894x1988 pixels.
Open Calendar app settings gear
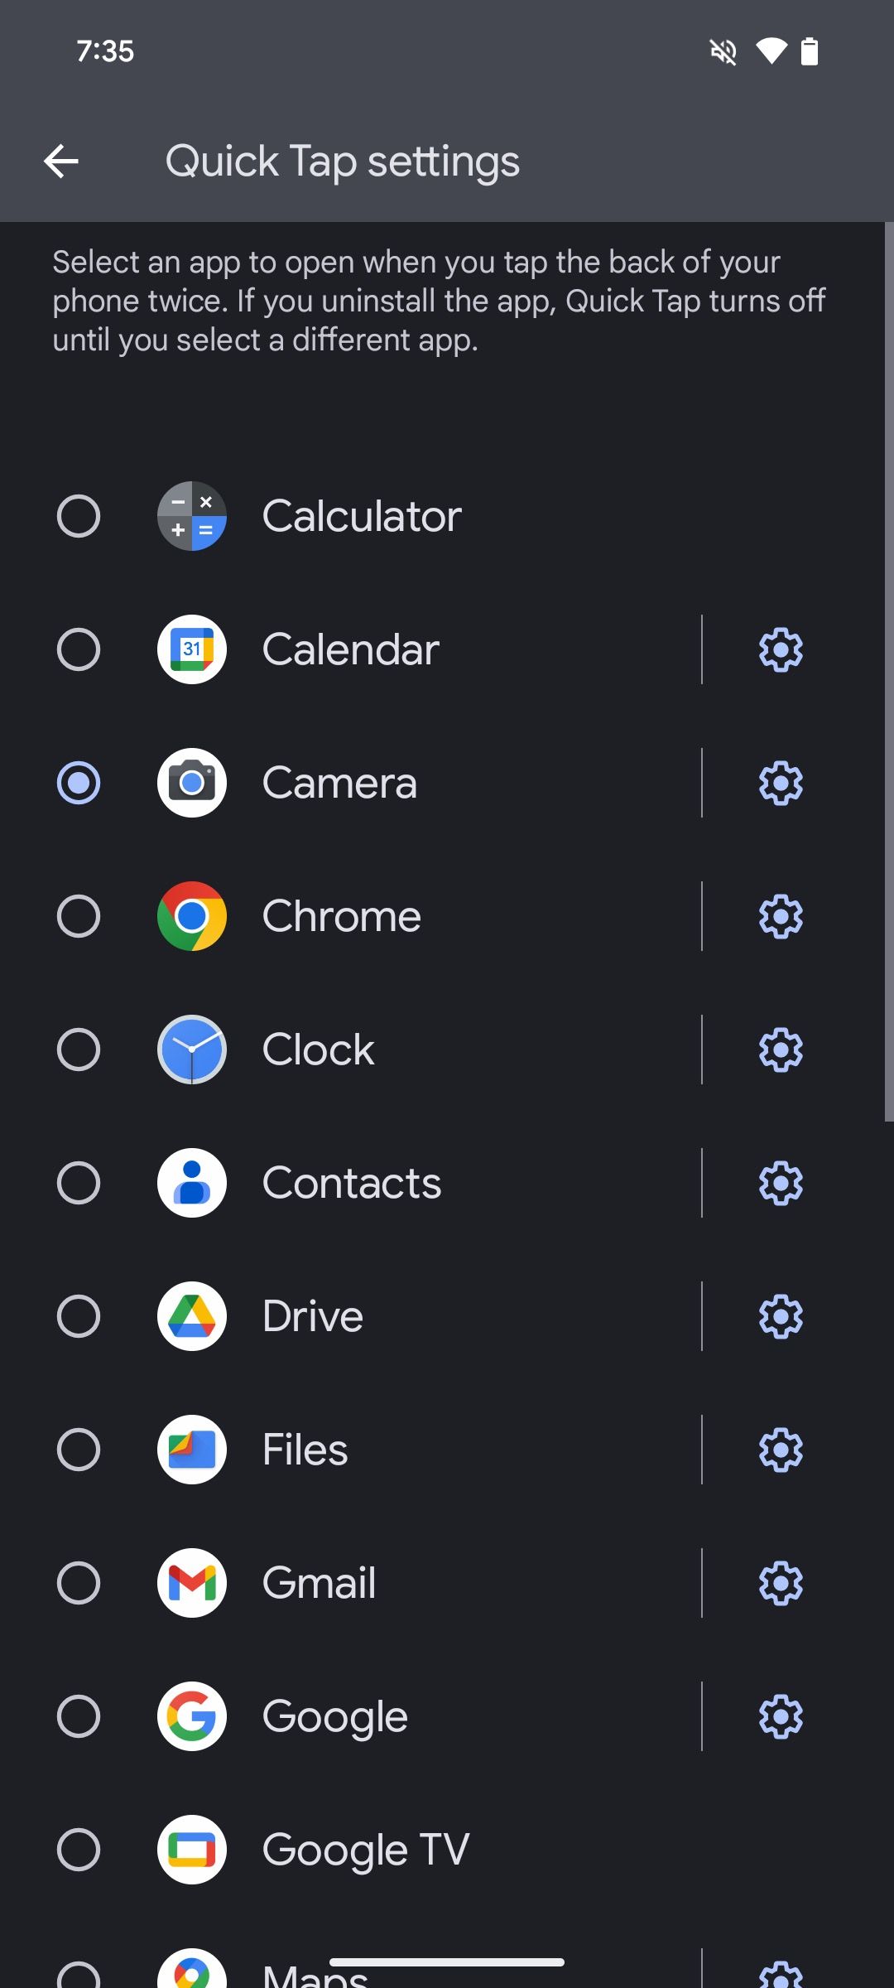pos(781,649)
